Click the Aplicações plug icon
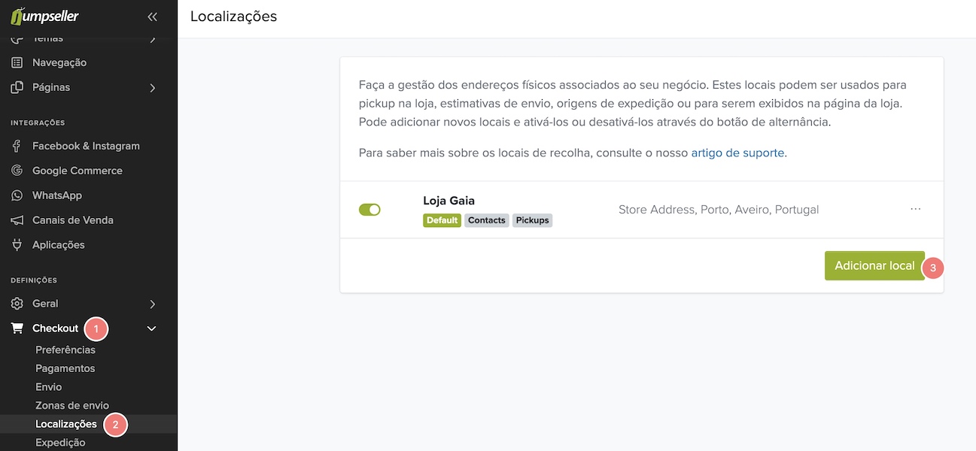 tap(17, 245)
